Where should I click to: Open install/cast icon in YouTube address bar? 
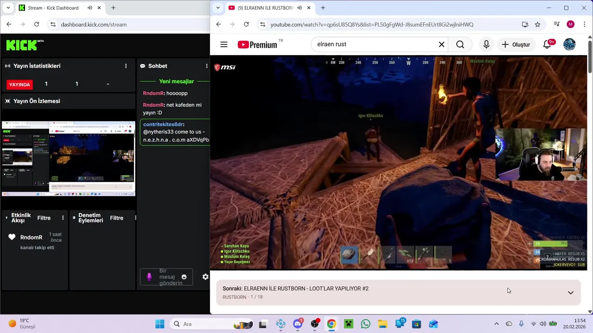point(525,25)
